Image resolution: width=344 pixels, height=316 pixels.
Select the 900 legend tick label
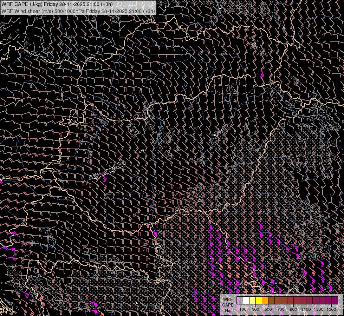pos(293,309)
